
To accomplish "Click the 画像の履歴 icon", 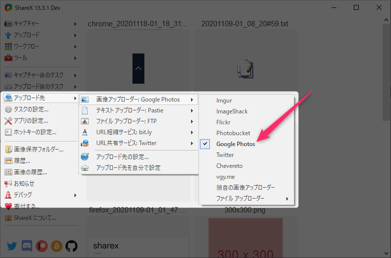I will tap(8, 172).
